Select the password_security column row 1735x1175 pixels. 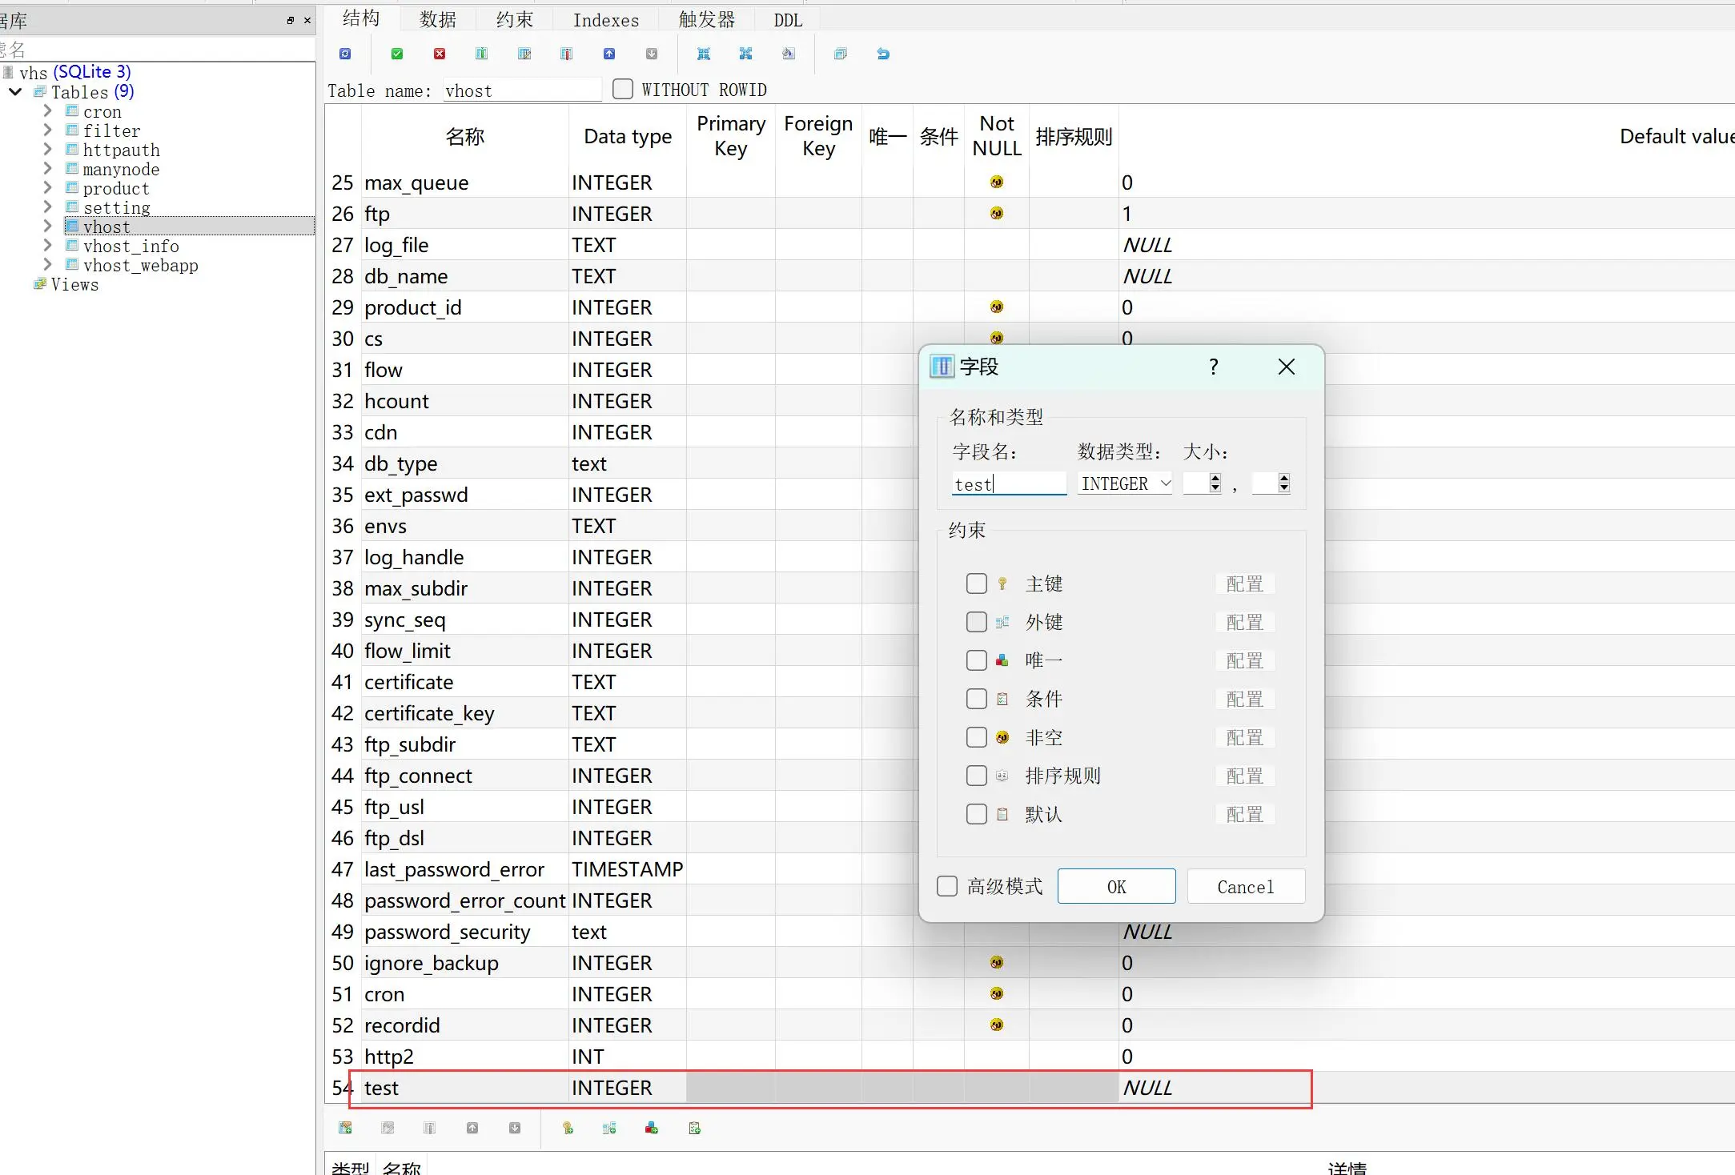[1029, 932]
